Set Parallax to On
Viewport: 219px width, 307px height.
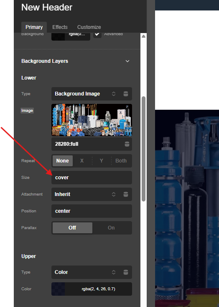111,228
